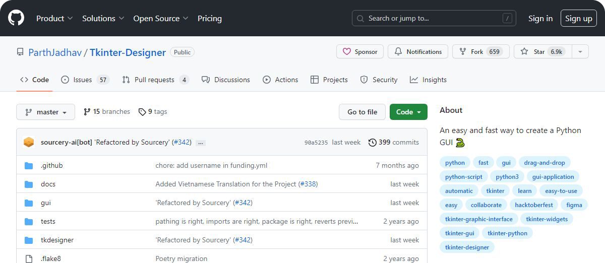Click the Notifications button
605x263 pixels.
[418, 51]
